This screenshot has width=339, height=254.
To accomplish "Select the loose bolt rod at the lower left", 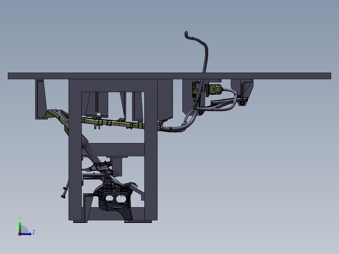I will click(65, 191).
